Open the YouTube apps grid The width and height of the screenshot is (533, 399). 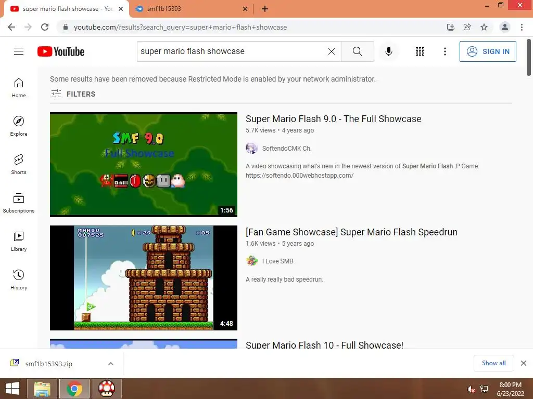coord(420,51)
